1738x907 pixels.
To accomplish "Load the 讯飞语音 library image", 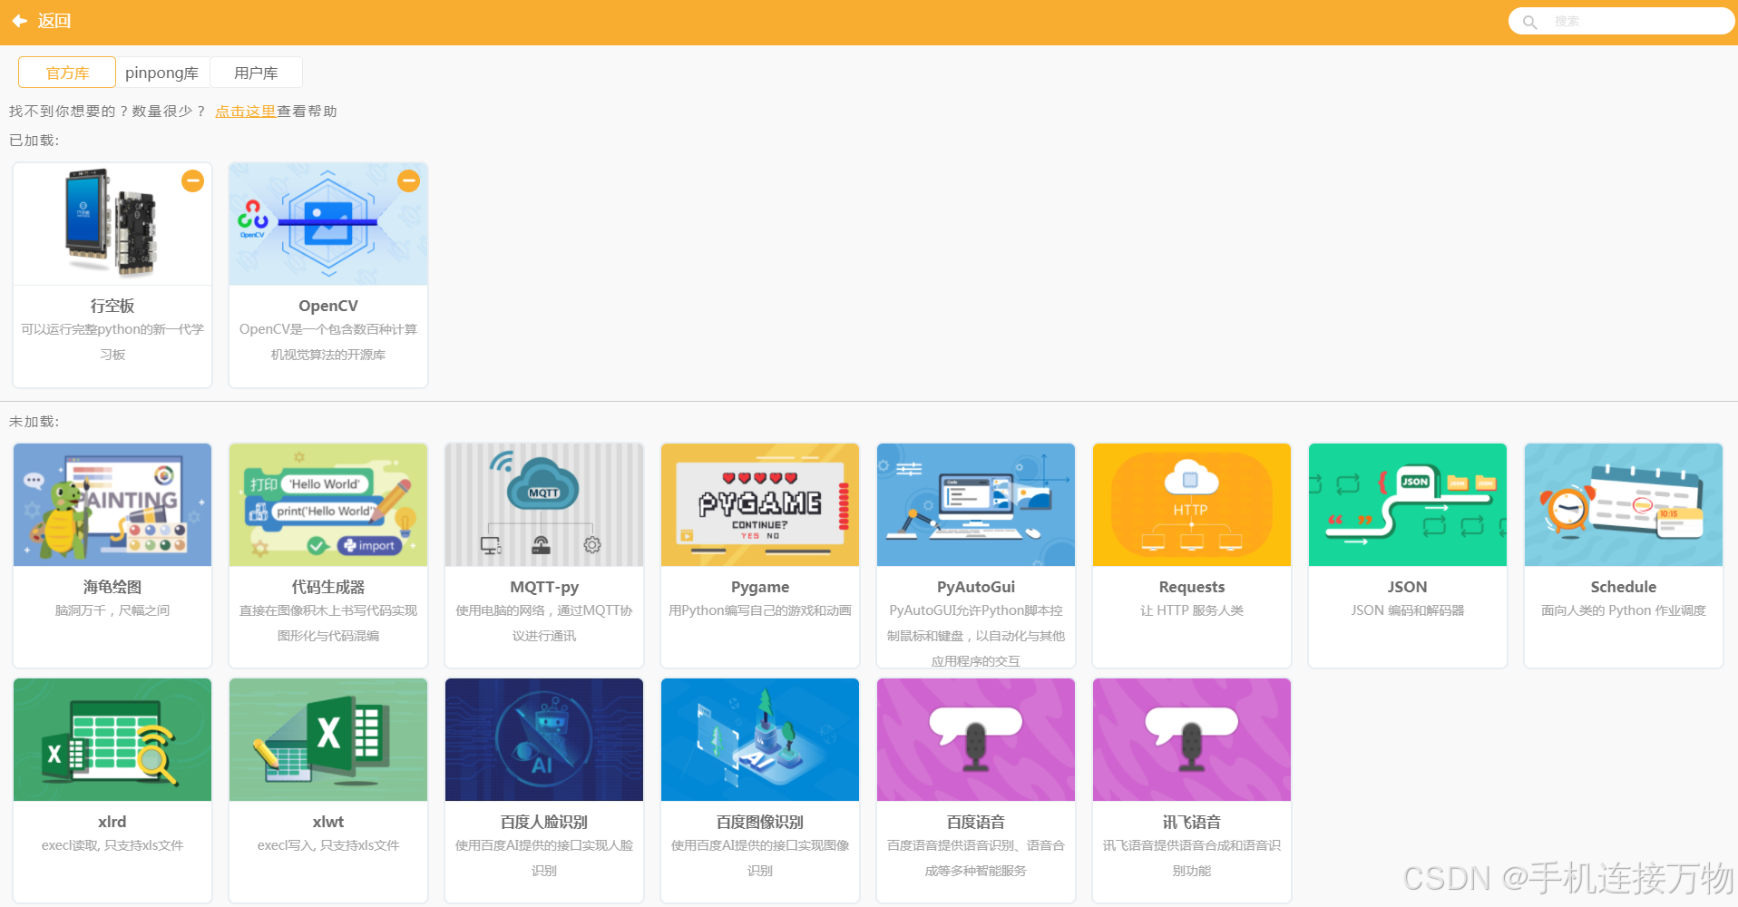I will pyautogui.click(x=1192, y=739).
